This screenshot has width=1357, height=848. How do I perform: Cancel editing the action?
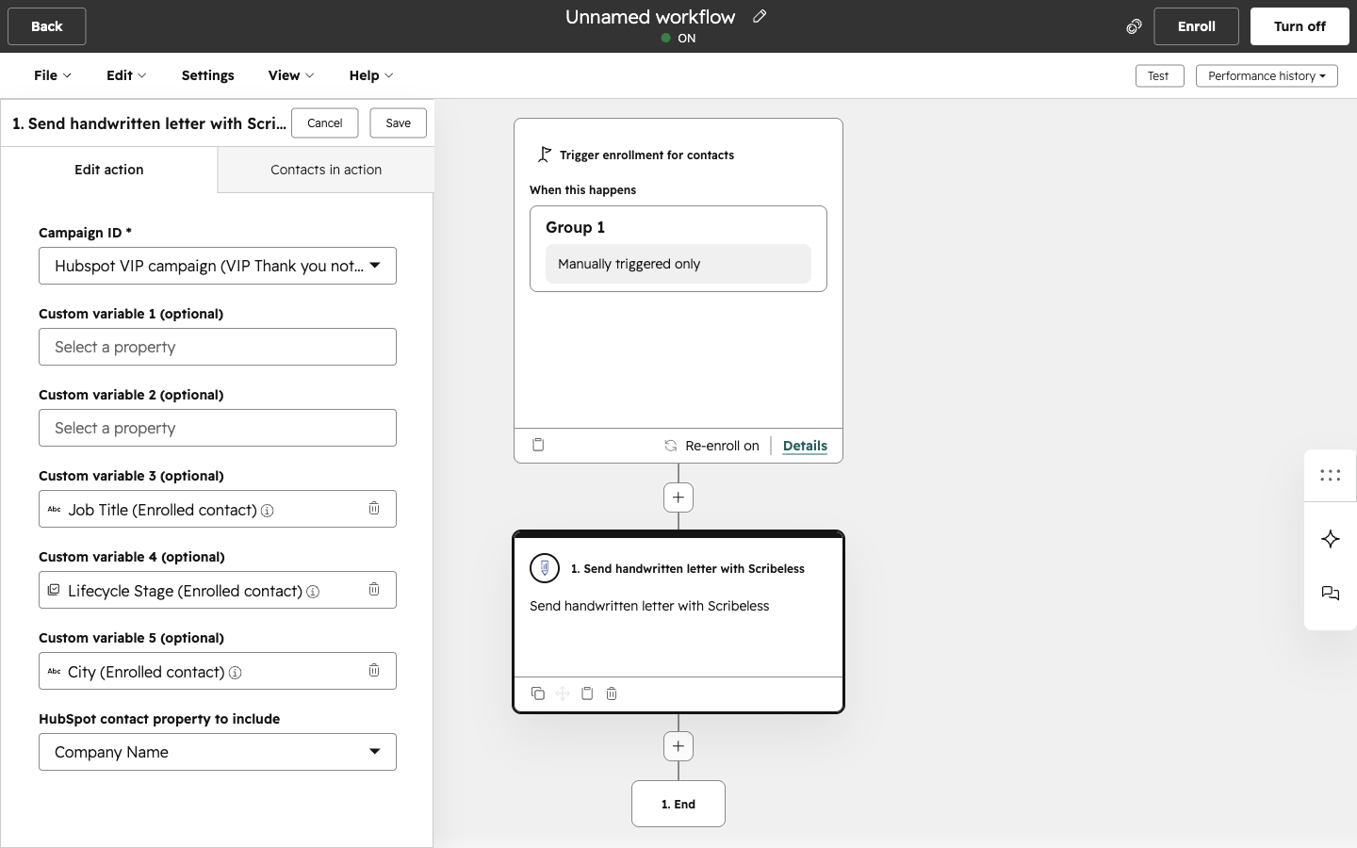click(325, 122)
